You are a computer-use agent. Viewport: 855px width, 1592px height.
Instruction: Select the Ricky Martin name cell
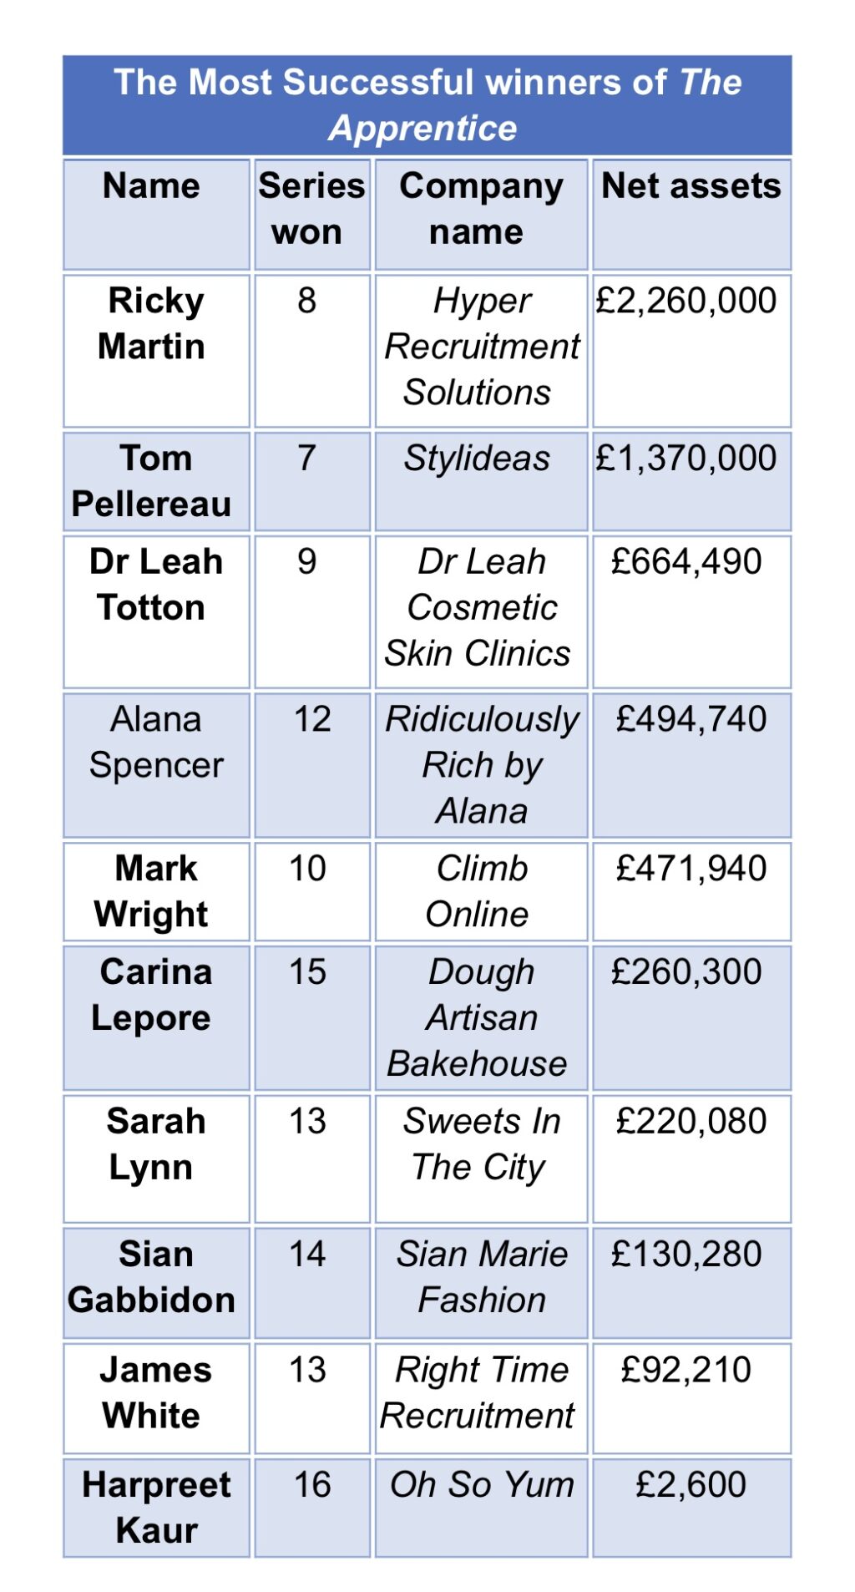tap(156, 351)
